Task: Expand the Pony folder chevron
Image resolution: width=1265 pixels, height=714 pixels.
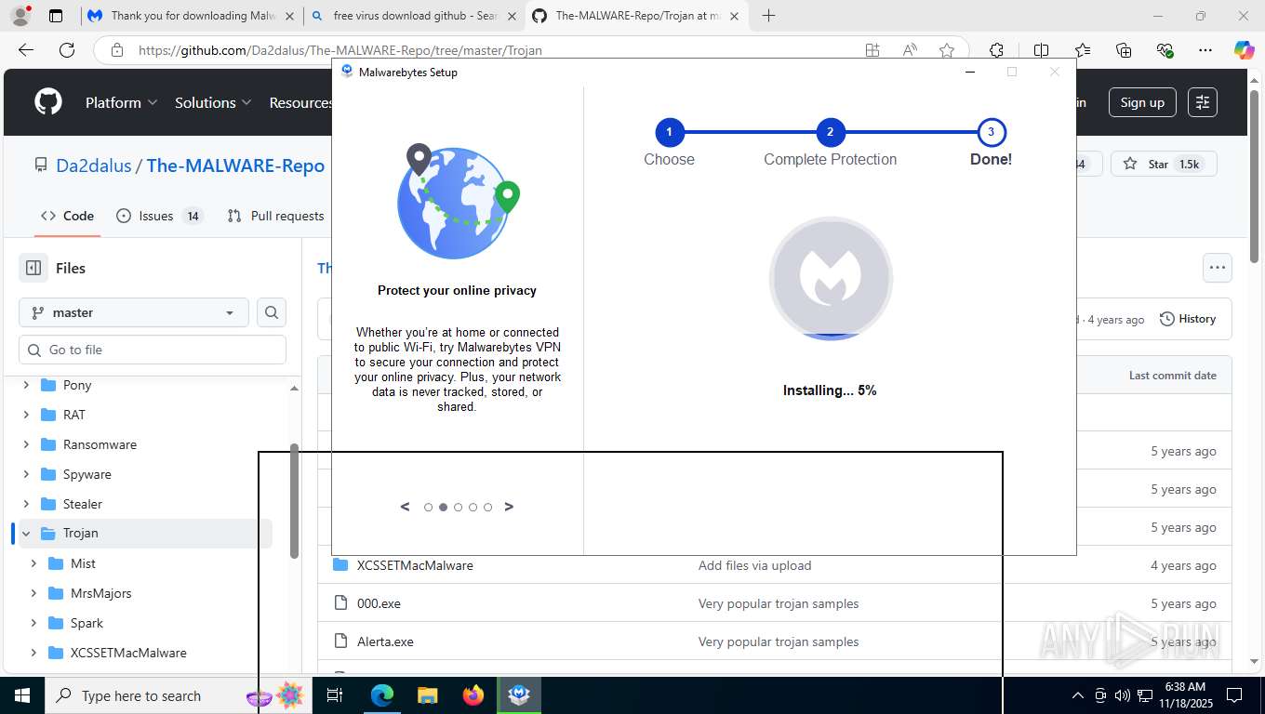Action: coord(26,385)
